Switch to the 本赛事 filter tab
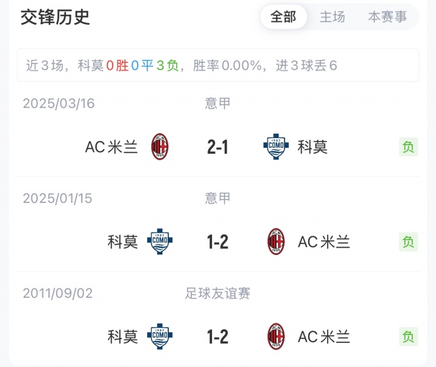This screenshot has width=436, height=367. (x=388, y=17)
